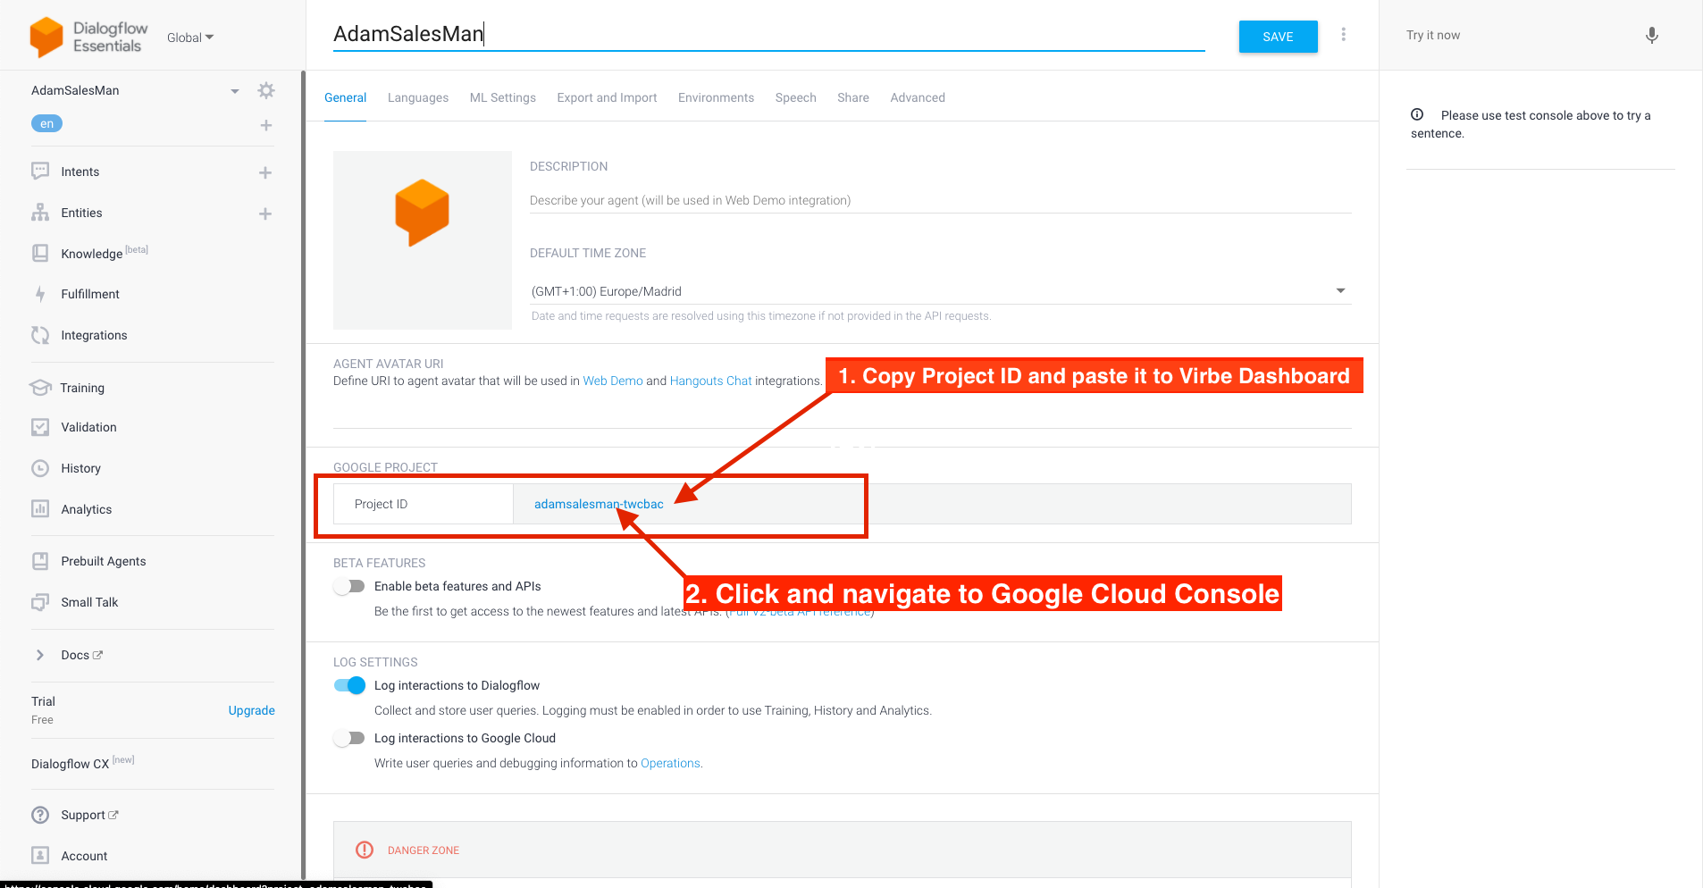This screenshot has height=888, width=1703.
Task: Toggle Log interactions to Dialogflow off
Action: coord(349,685)
